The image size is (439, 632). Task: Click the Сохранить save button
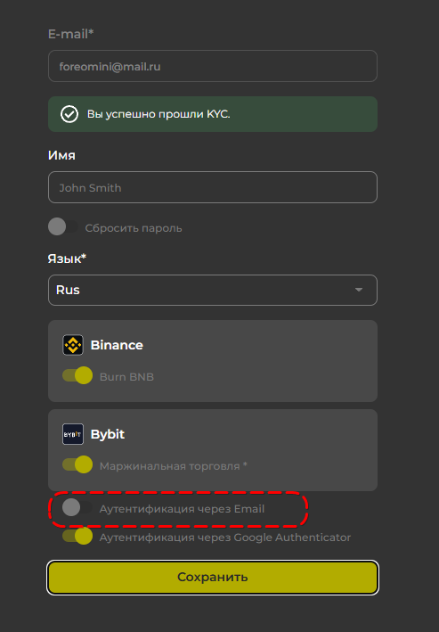[x=213, y=578]
